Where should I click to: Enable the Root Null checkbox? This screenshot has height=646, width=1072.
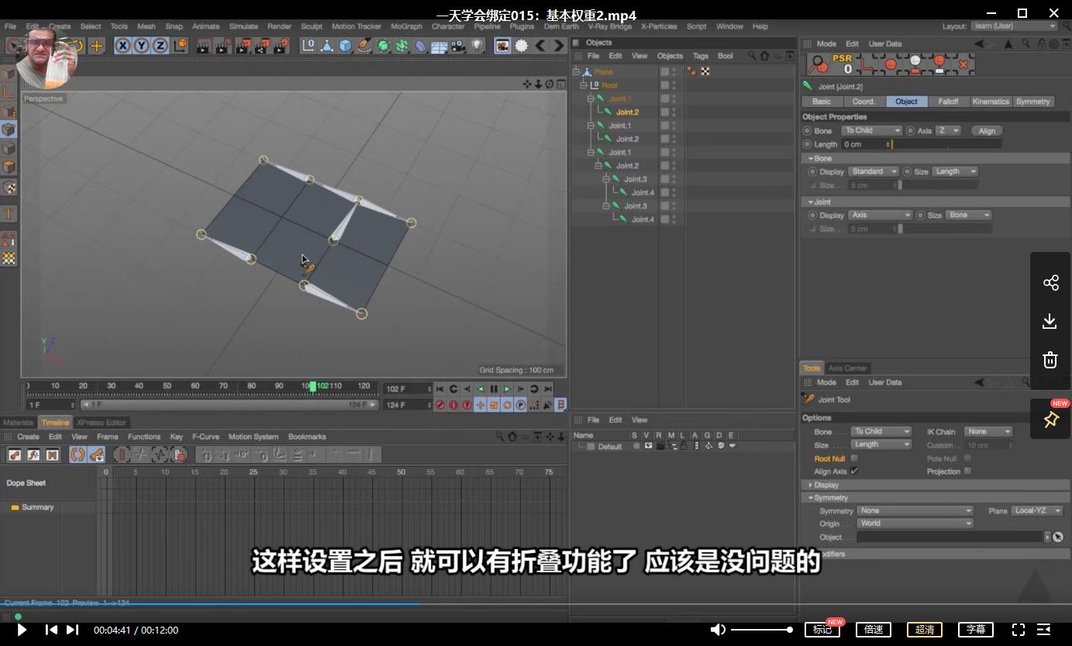tap(853, 458)
